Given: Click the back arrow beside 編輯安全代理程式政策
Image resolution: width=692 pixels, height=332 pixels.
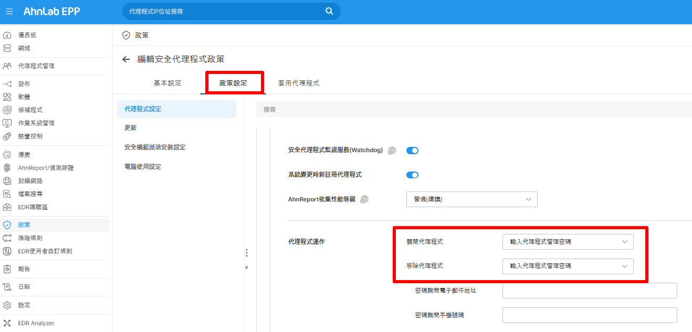Looking at the screenshot, I should pos(126,59).
